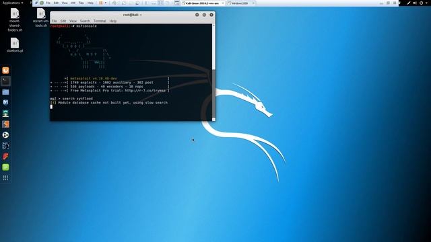Open VMware File menu

pos(48,3)
